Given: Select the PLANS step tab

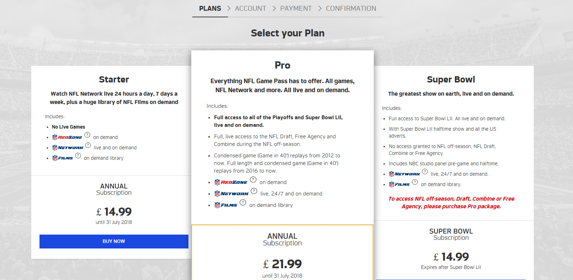Looking at the screenshot, I should tap(210, 8).
